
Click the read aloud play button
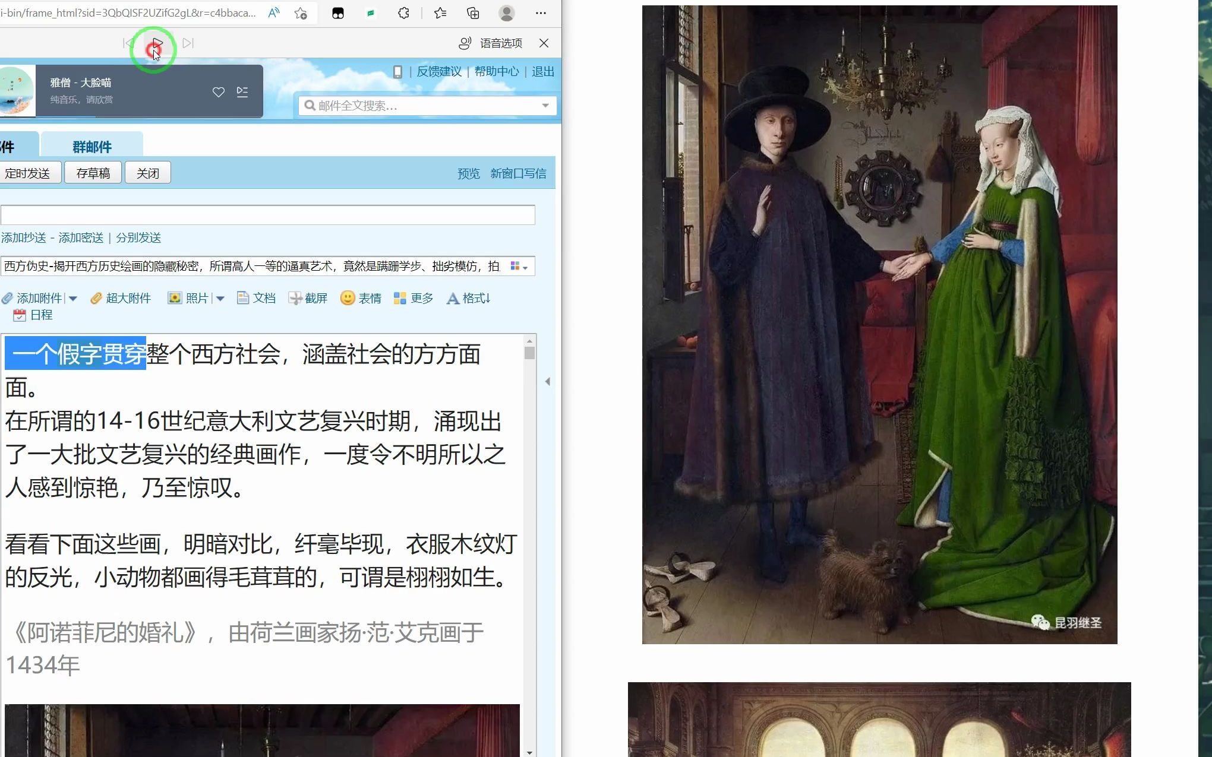point(157,43)
